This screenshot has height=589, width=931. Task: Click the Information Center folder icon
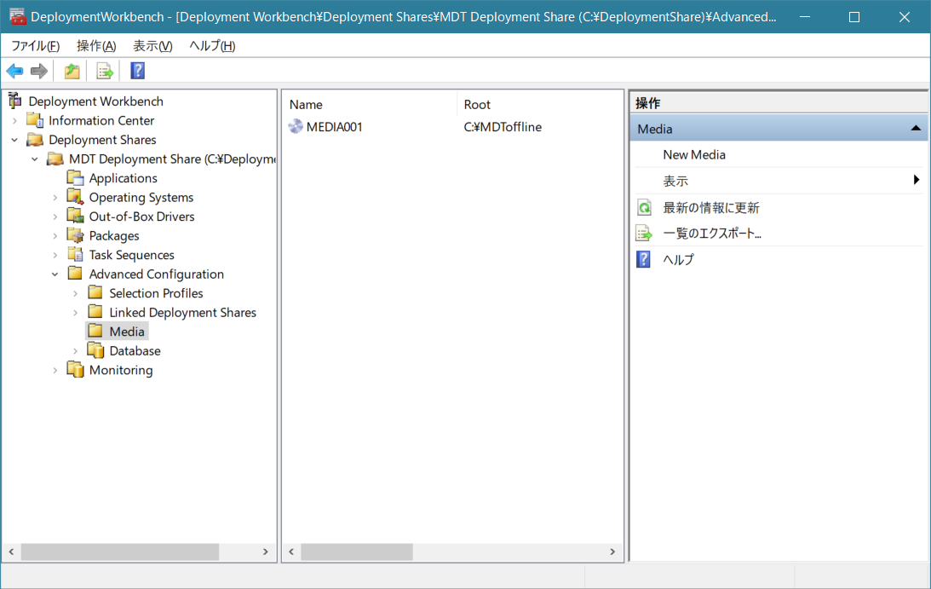(x=35, y=121)
